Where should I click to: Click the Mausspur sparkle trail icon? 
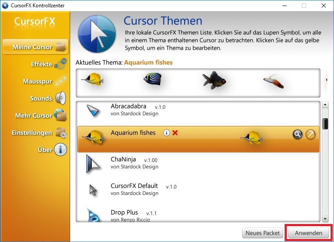point(61,81)
